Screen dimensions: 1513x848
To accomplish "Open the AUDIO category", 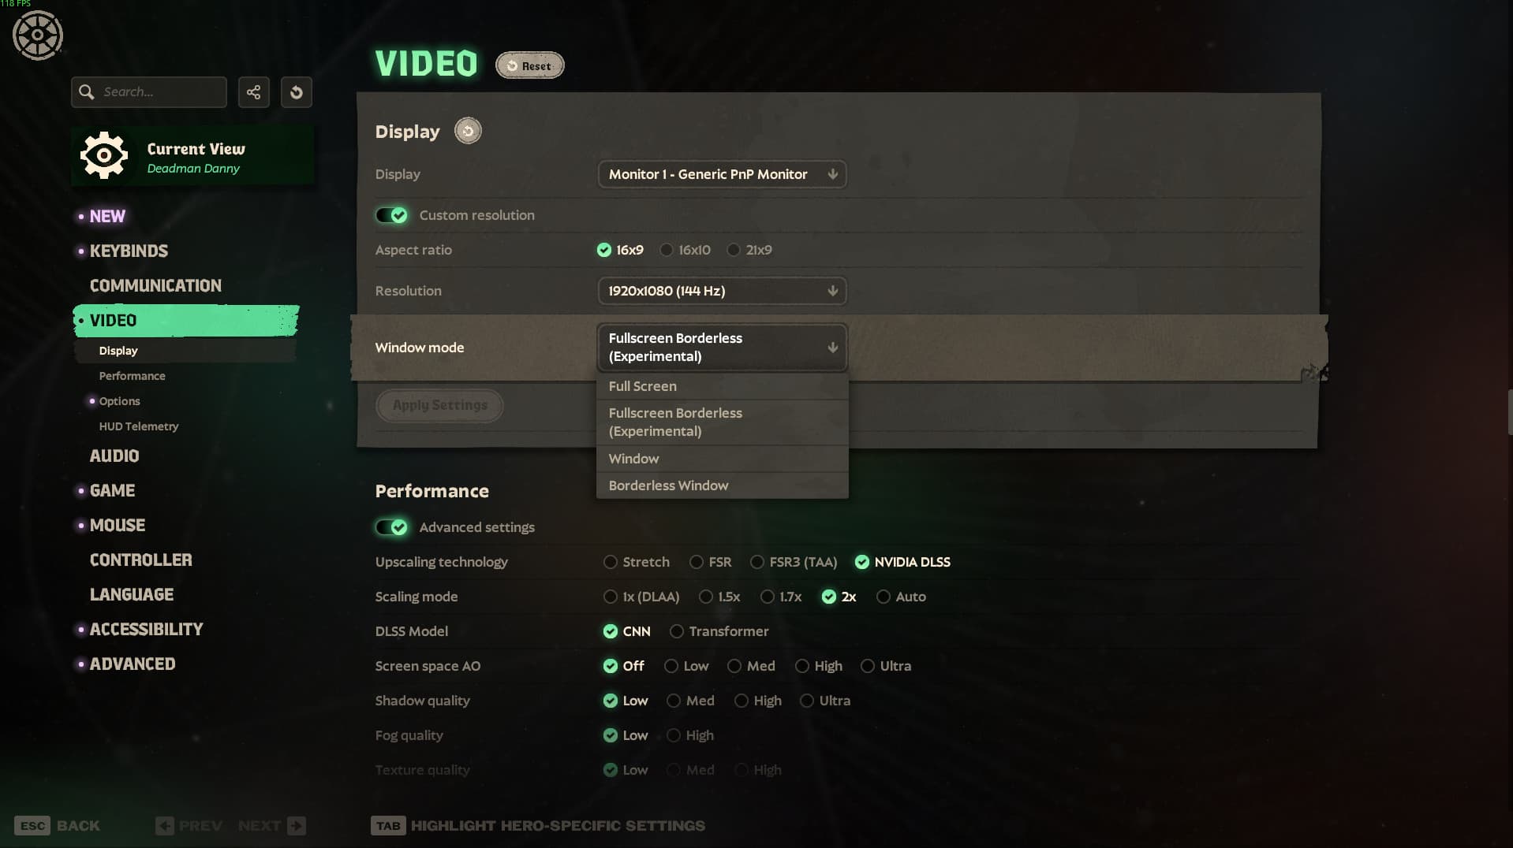I will point(114,456).
